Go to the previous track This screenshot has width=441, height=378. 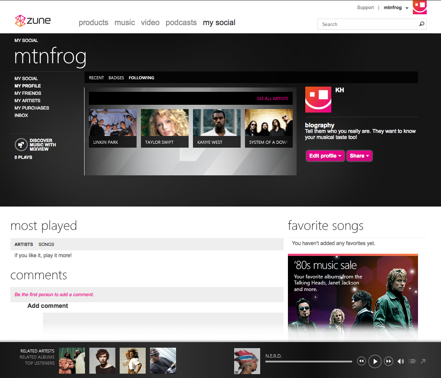(361, 361)
